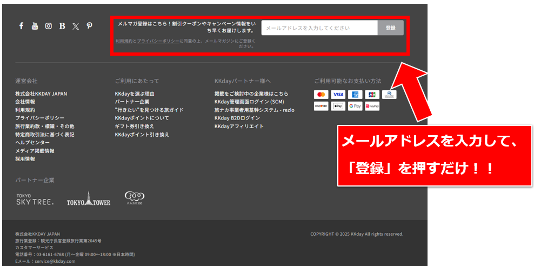Click the Apple Pay payment icon
534x266 pixels.
tap(338, 107)
